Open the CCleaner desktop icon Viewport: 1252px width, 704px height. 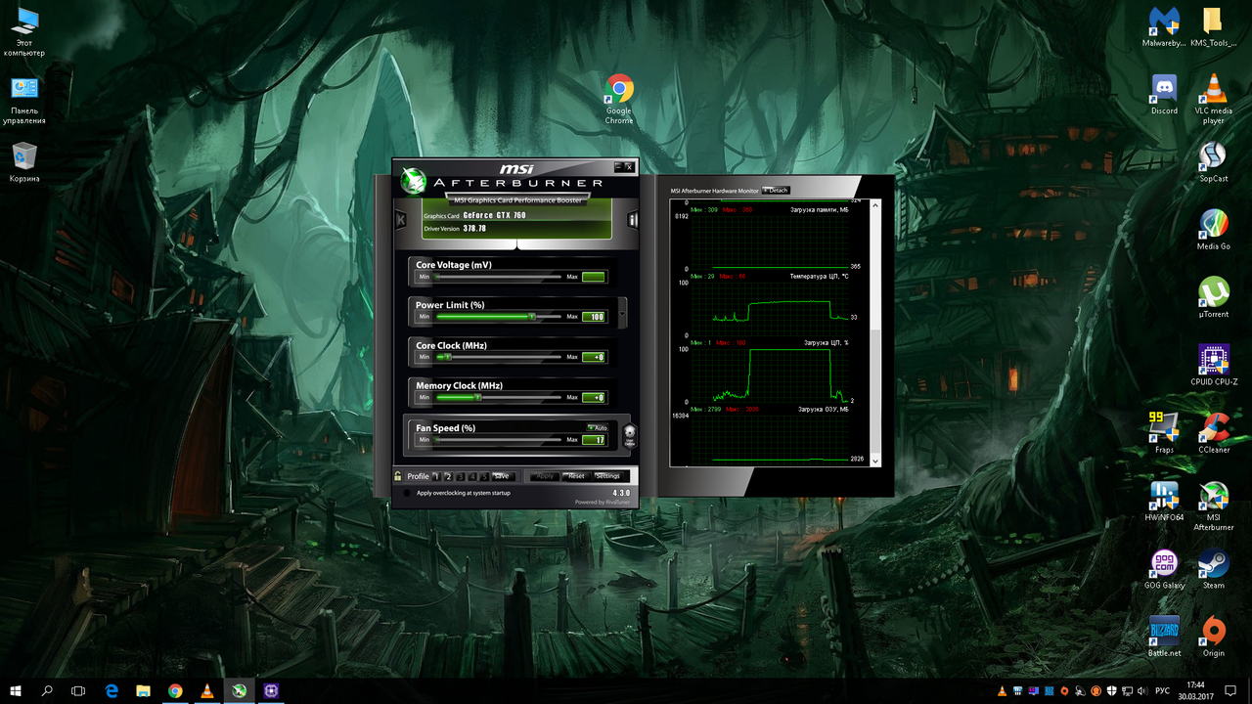[1213, 433]
